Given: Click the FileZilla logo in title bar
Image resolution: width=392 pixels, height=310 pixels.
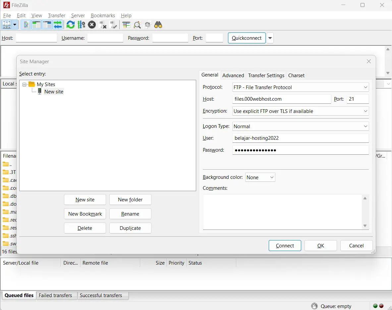Looking at the screenshot, I should tap(7, 5).
